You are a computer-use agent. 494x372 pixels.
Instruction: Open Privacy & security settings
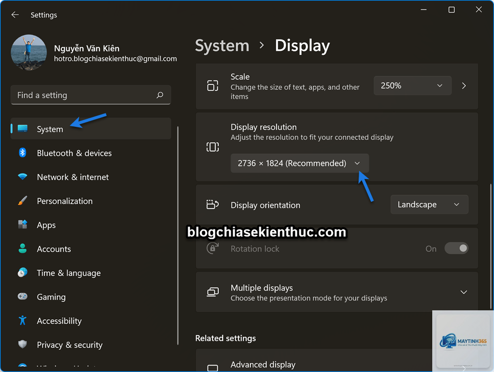pyautogui.click(x=91, y=345)
